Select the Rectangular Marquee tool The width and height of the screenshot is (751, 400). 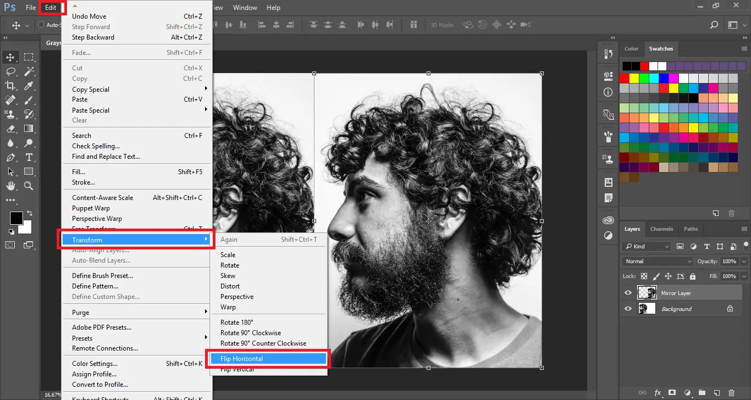(x=29, y=57)
